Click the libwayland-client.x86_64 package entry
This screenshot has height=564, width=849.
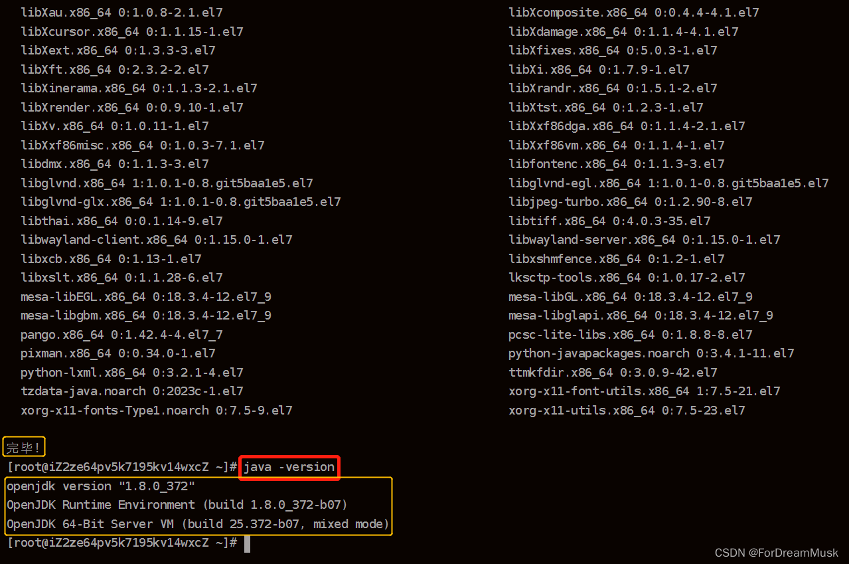point(156,239)
